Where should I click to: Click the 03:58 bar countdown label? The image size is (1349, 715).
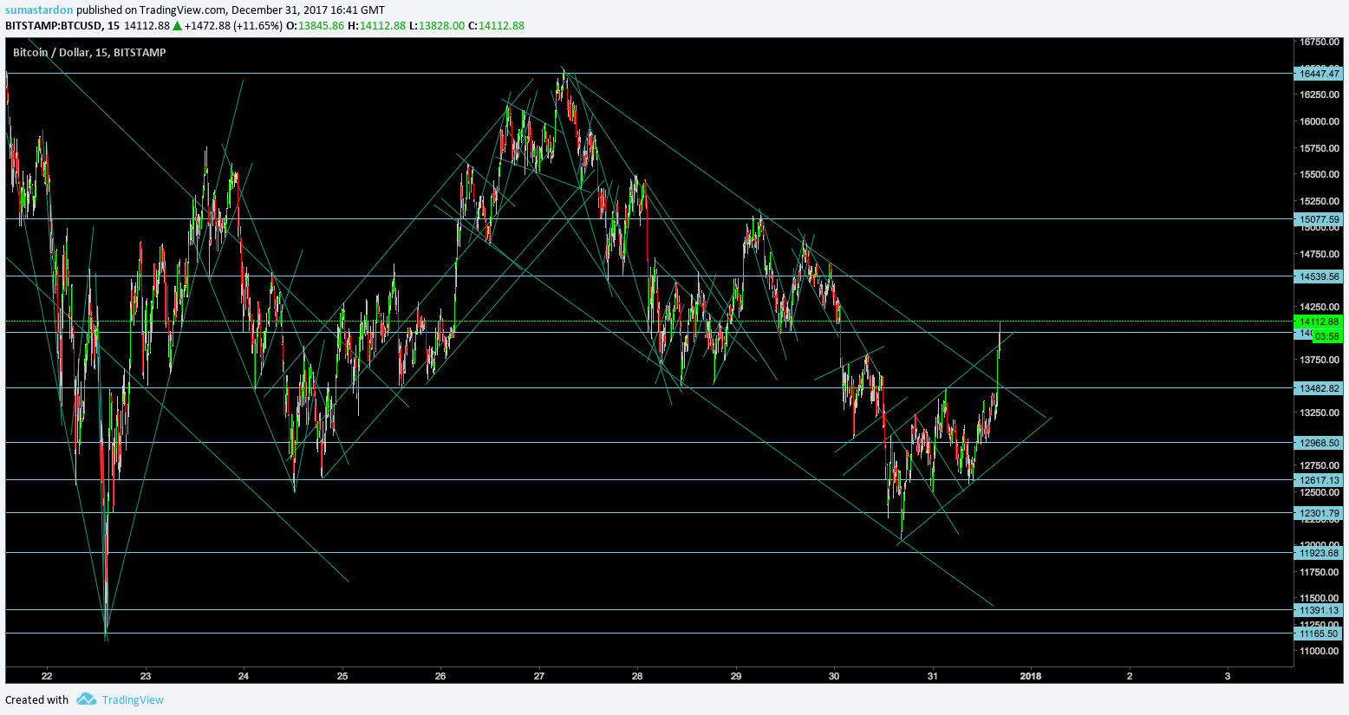point(1326,336)
